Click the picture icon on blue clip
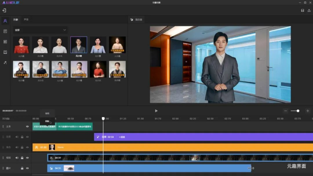313x176 pixels. (x=51, y=168)
